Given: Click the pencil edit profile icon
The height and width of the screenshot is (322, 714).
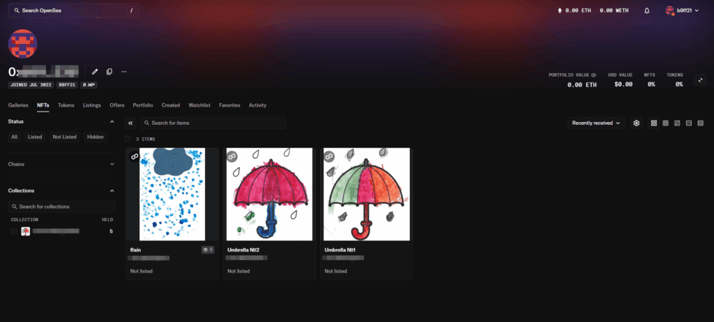Looking at the screenshot, I should (95, 71).
